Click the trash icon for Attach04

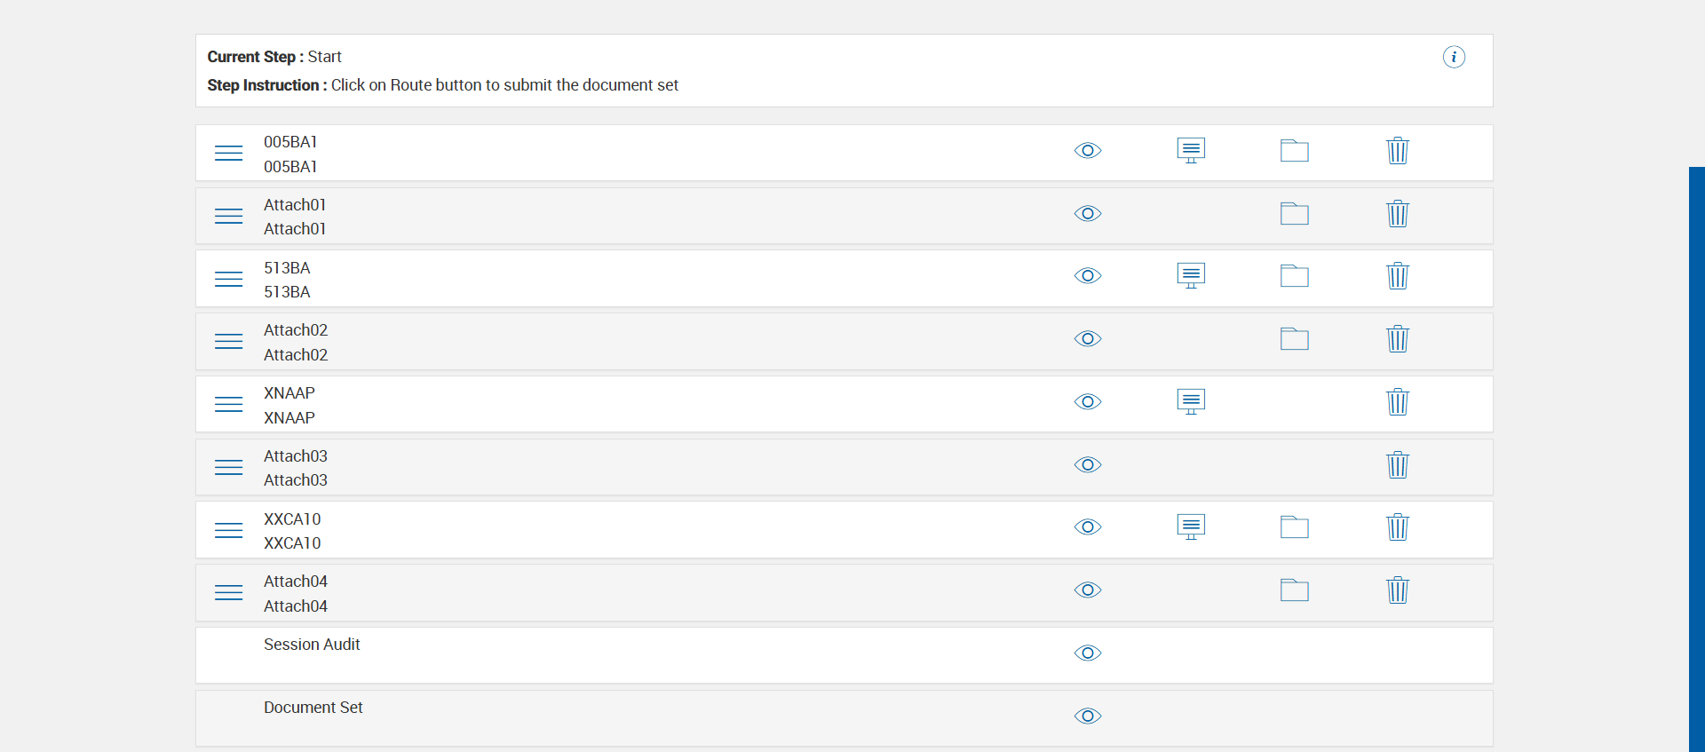point(1398,590)
